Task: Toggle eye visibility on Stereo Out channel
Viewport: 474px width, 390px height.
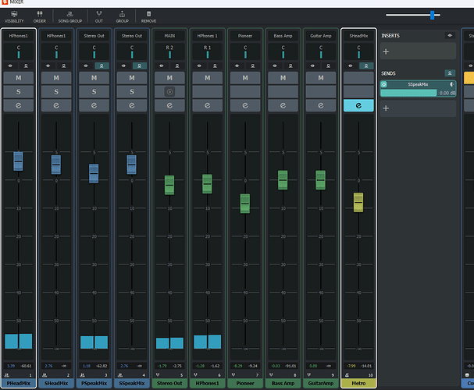Action: pos(162,66)
